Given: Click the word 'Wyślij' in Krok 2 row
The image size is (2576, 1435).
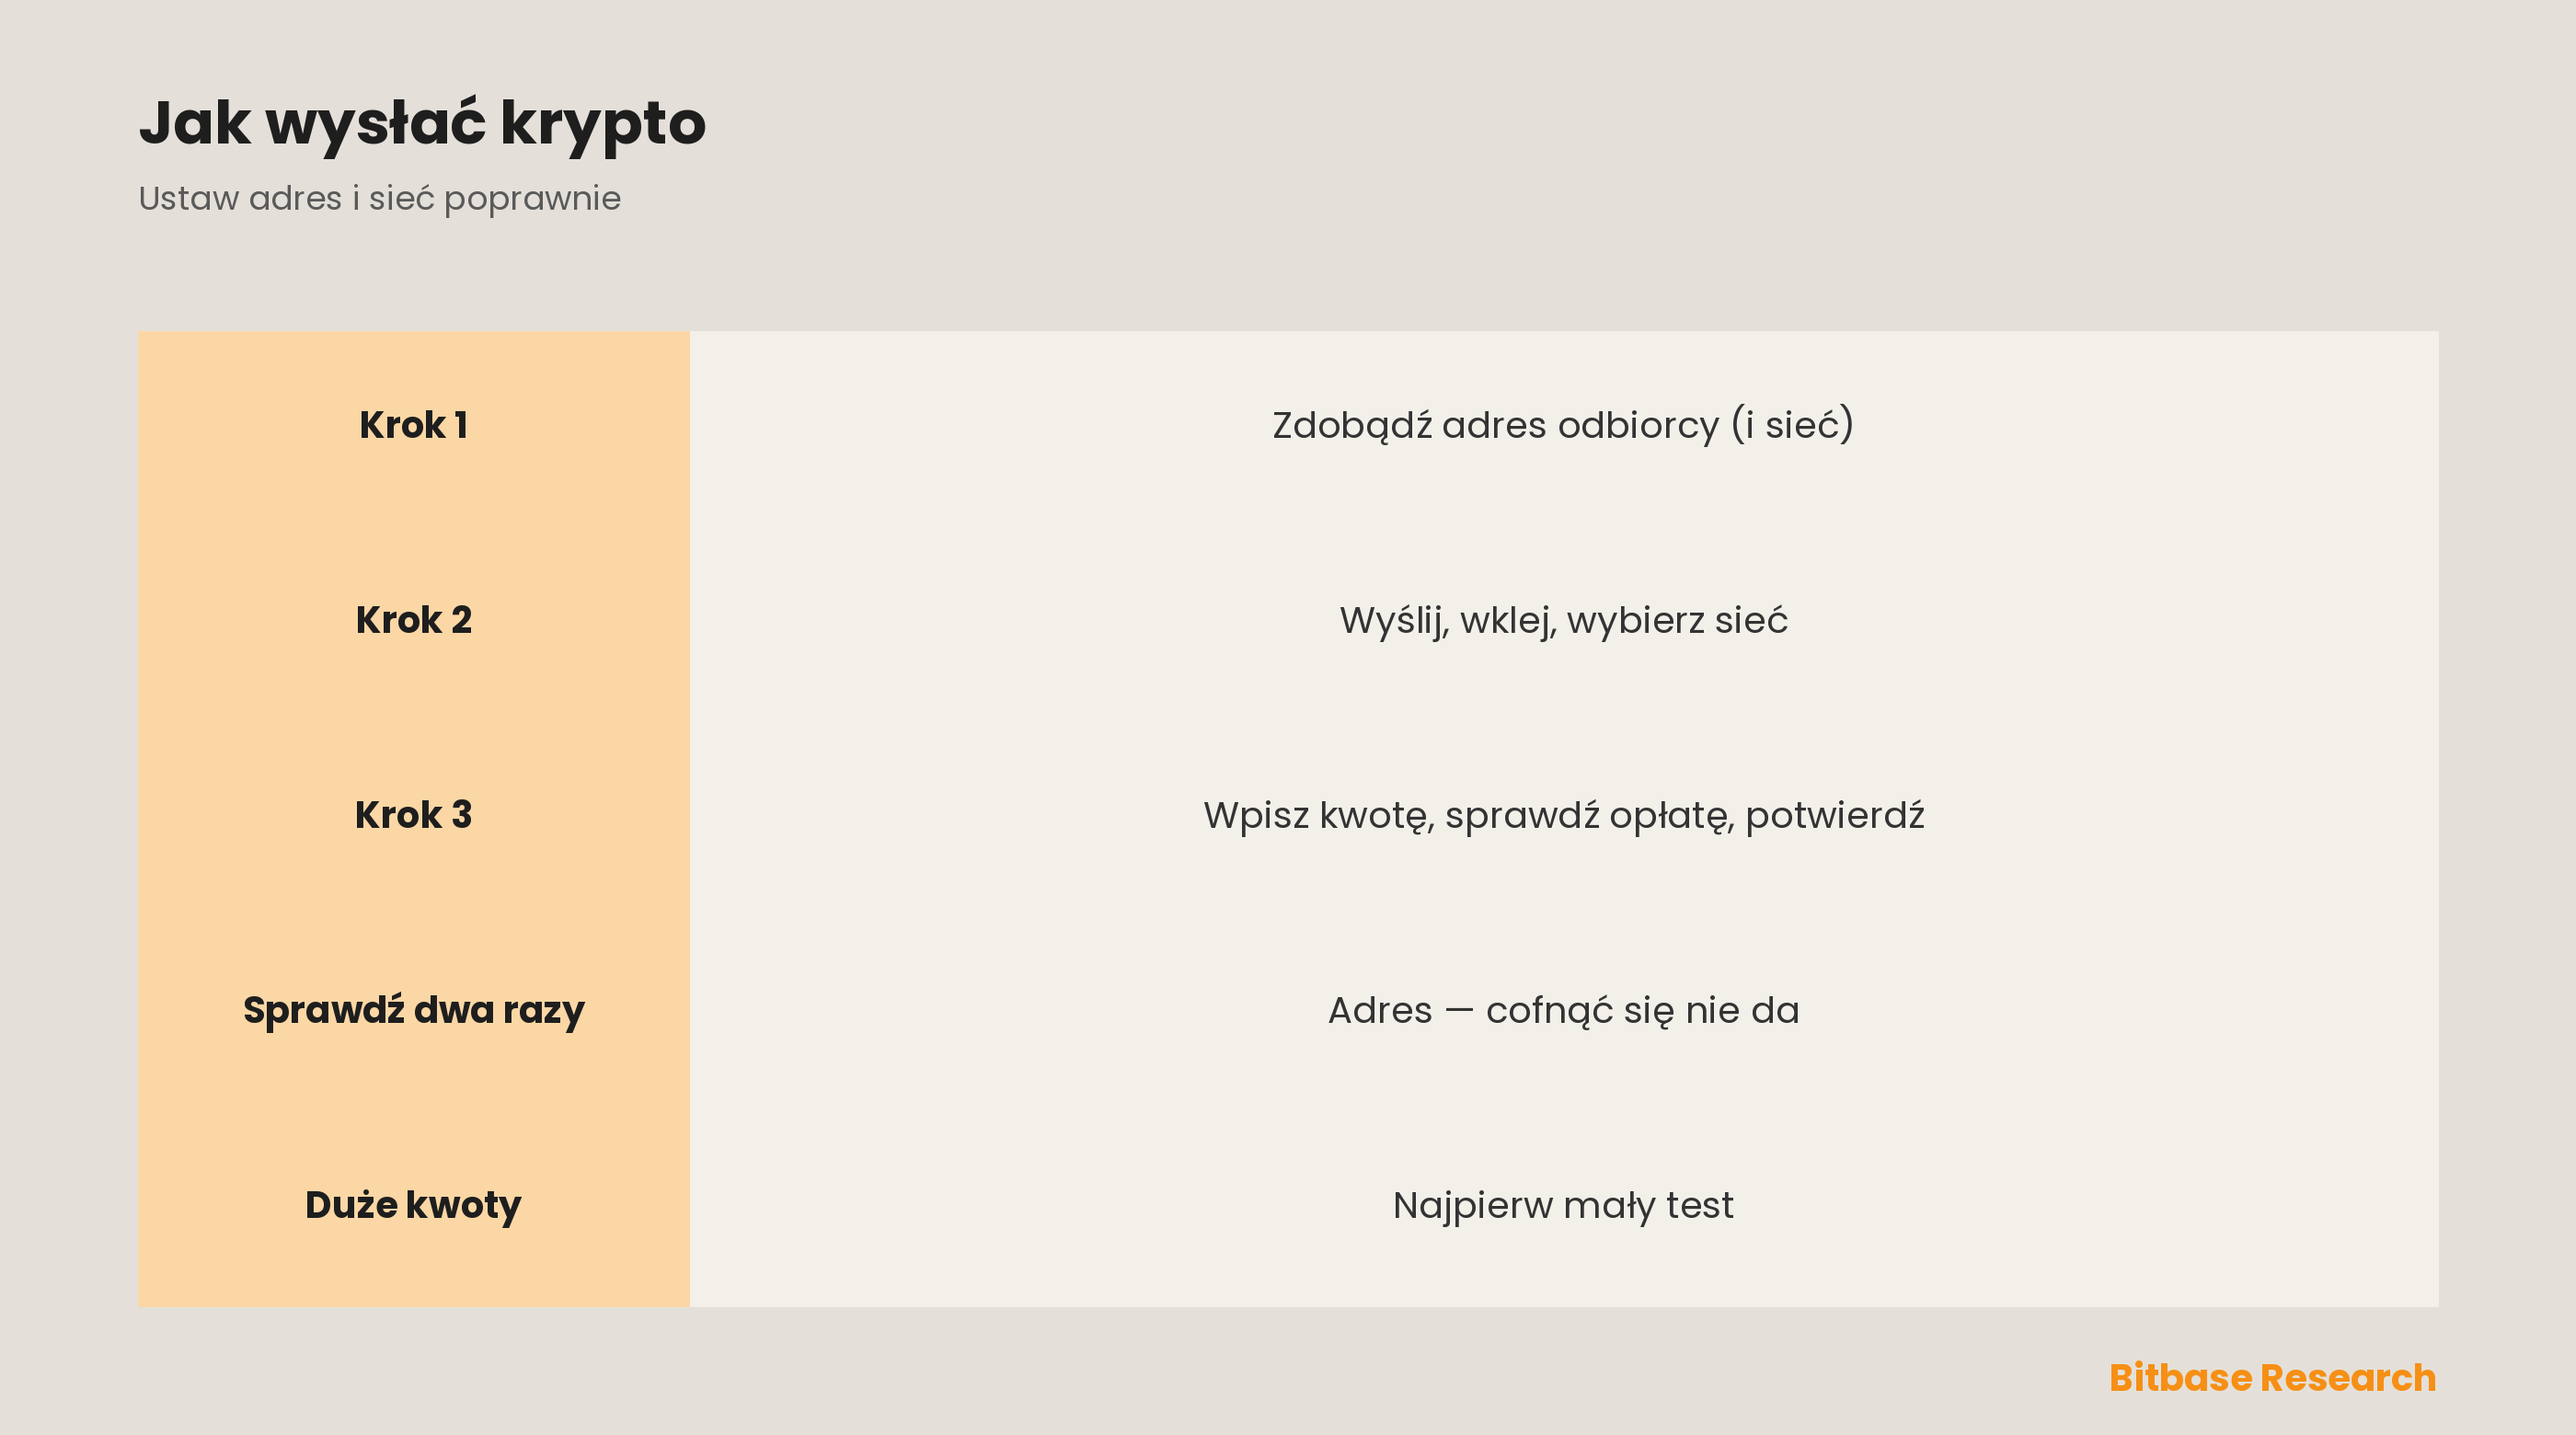Looking at the screenshot, I should tap(1394, 621).
